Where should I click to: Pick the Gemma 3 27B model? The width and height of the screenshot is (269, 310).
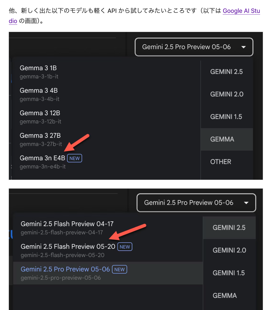[40, 136]
